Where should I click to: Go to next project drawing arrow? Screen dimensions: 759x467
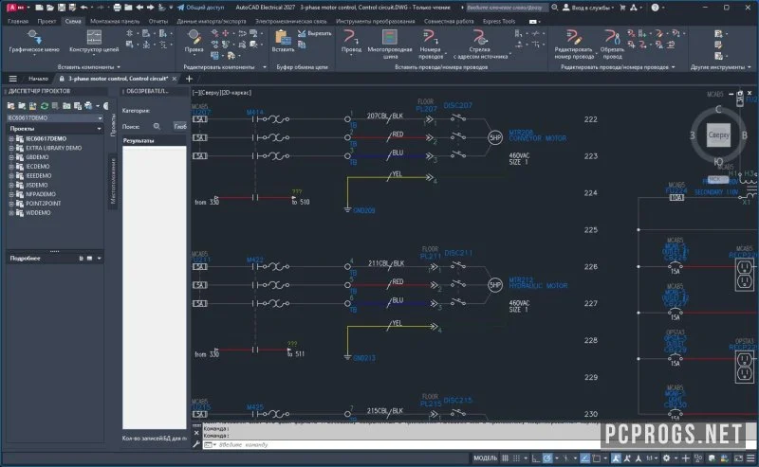tap(150, 8)
